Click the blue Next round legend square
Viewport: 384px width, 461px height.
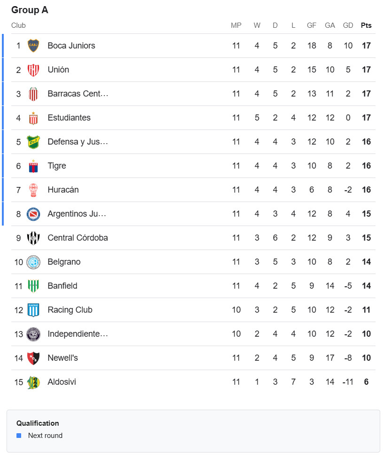click(x=19, y=436)
